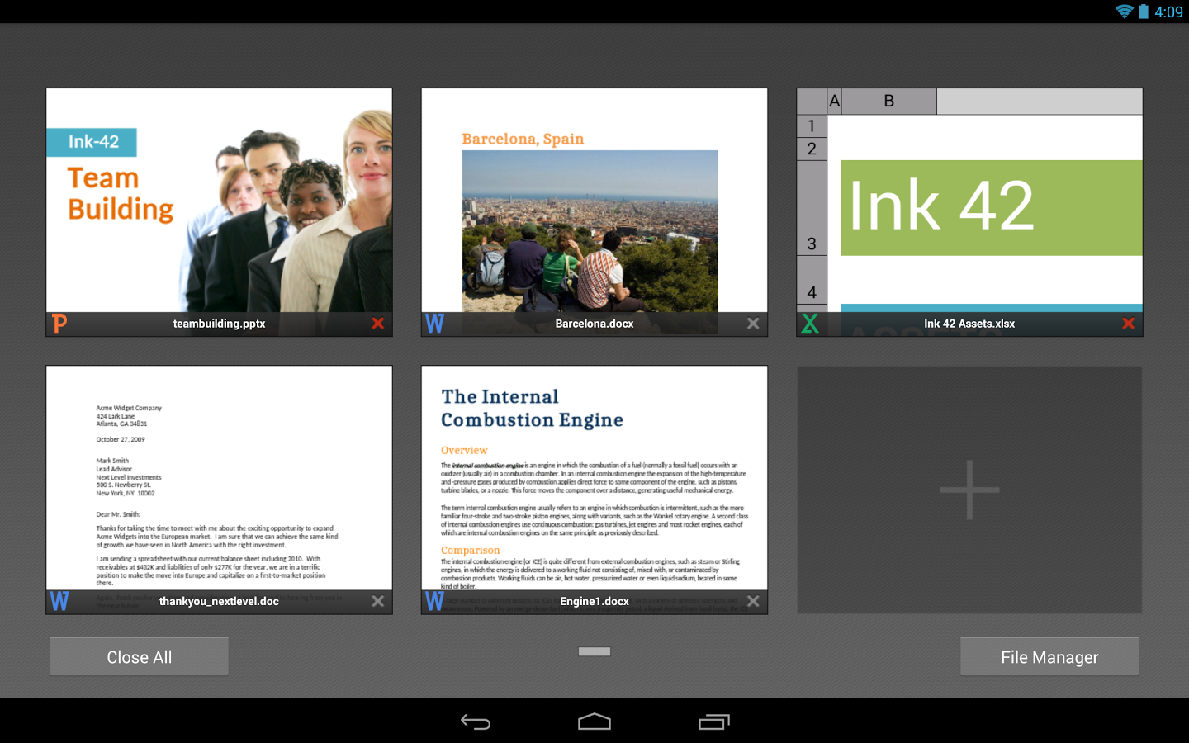Click the Excel X icon on Ink 42 Assets

tap(810, 324)
